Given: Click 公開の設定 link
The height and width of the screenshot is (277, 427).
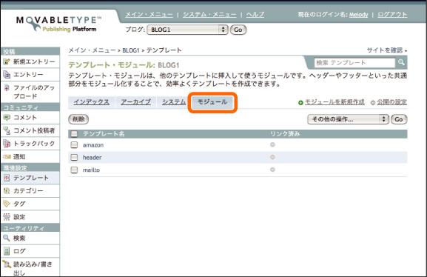Looking at the screenshot, I should (x=391, y=102).
